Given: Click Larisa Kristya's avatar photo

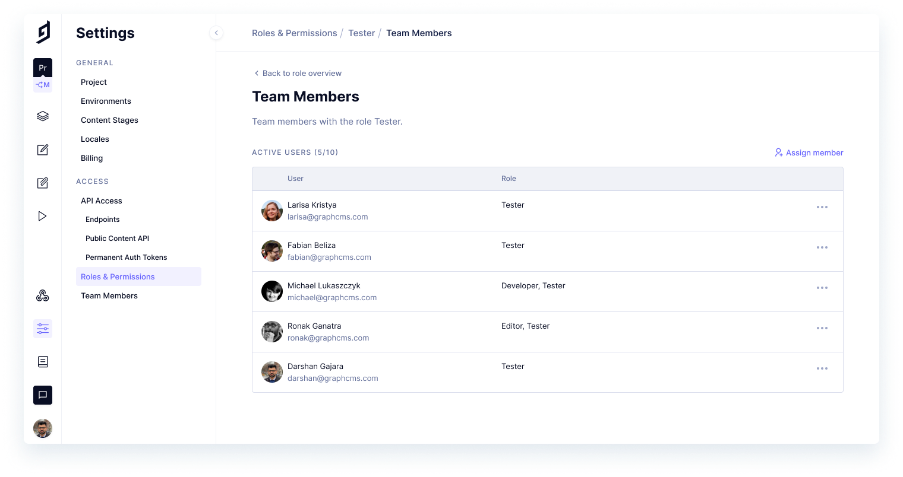Looking at the screenshot, I should pyautogui.click(x=272, y=211).
